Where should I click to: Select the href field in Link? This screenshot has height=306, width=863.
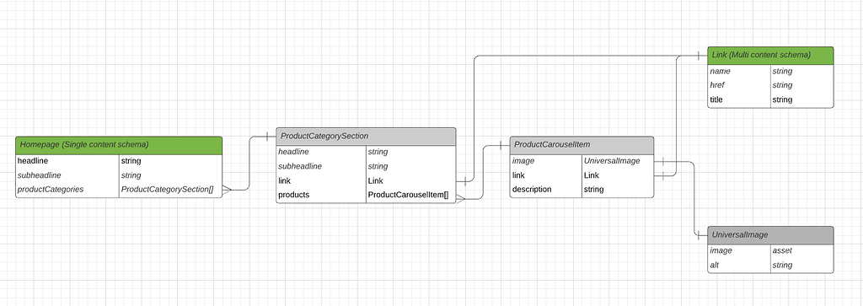click(738, 85)
